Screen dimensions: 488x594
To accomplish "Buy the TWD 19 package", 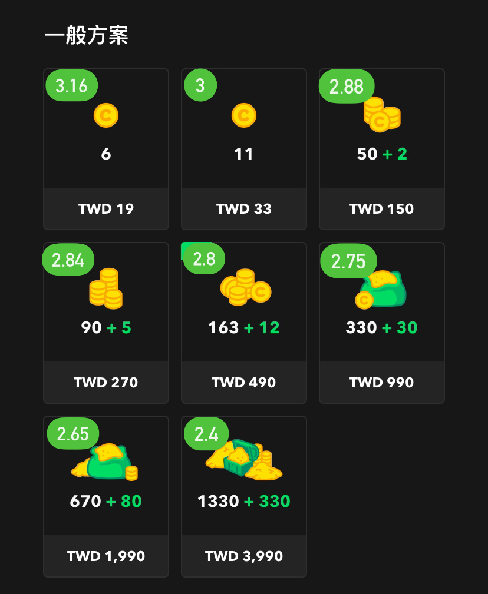I will (x=105, y=209).
